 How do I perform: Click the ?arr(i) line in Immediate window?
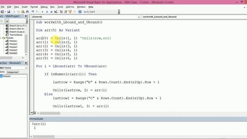(39, 124)
